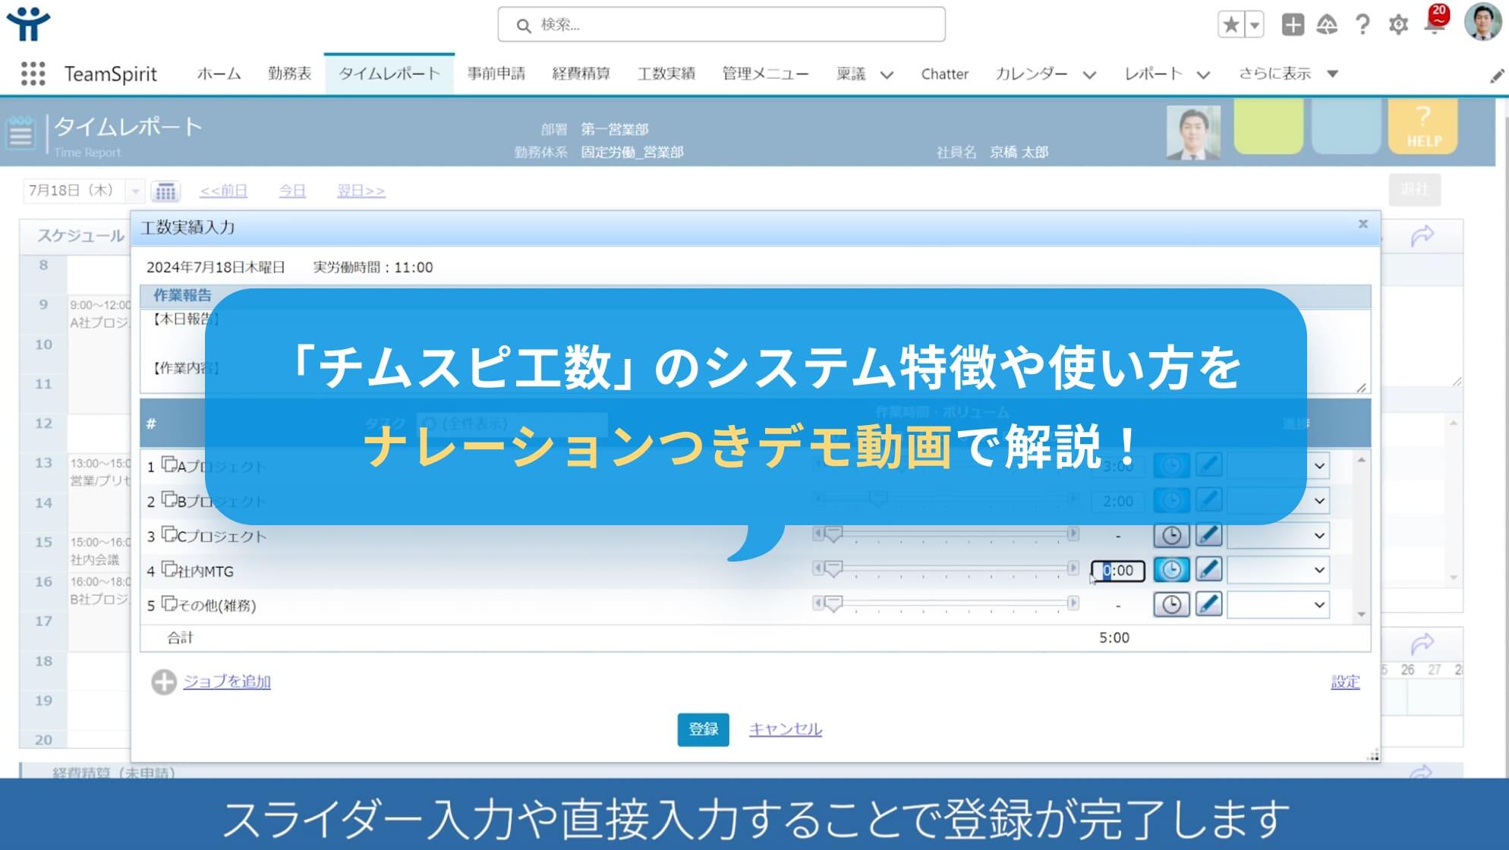Open the user profile avatar menu
The height and width of the screenshot is (850, 1509).
tap(1482, 21)
